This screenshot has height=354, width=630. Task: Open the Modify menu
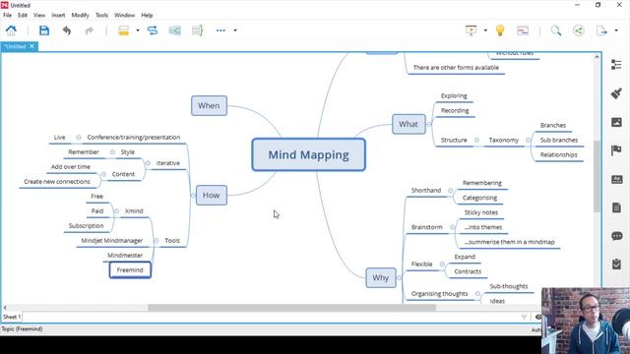coord(80,16)
